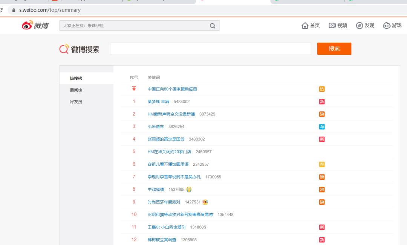Click the 新 badge for 赵丽颖的高定是国货
Screen dimensions: 407x245
(x=322, y=139)
